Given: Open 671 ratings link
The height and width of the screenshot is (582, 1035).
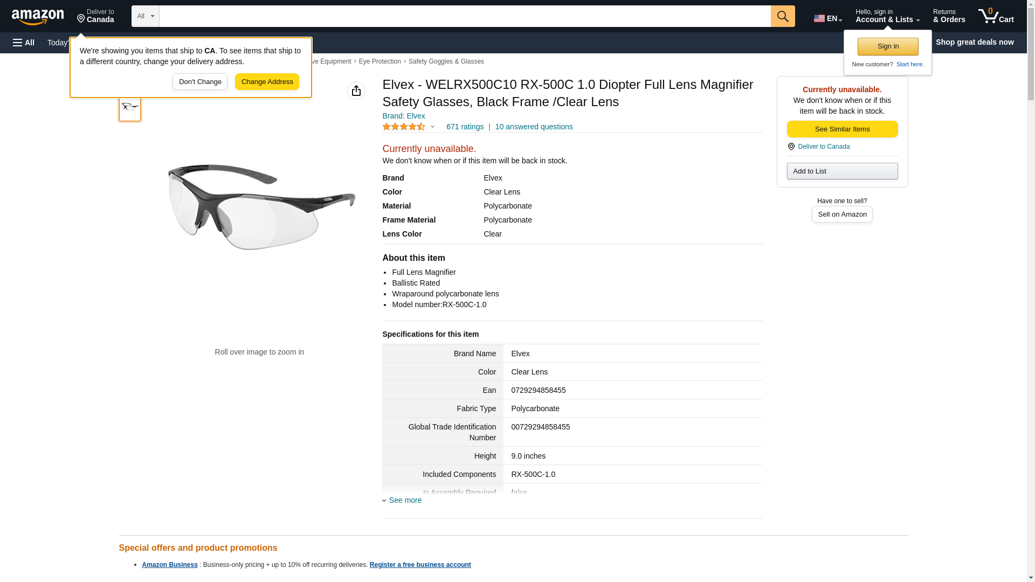Looking at the screenshot, I should click(465, 127).
